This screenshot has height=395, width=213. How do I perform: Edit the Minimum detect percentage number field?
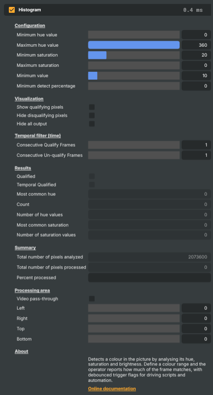[196, 86]
